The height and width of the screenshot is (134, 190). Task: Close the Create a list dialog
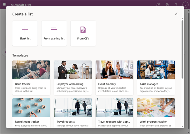click(176, 14)
